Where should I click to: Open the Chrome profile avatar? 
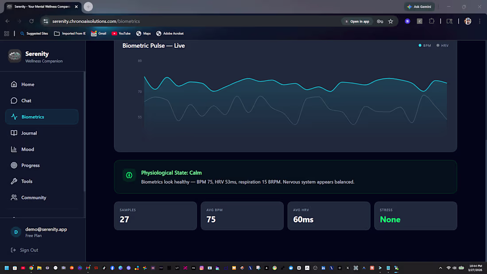tap(468, 21)
